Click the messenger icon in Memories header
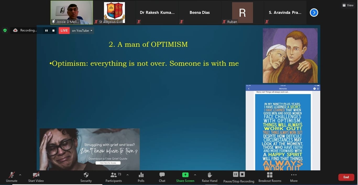This screenshot has height=185, width=358. point(315,89)
